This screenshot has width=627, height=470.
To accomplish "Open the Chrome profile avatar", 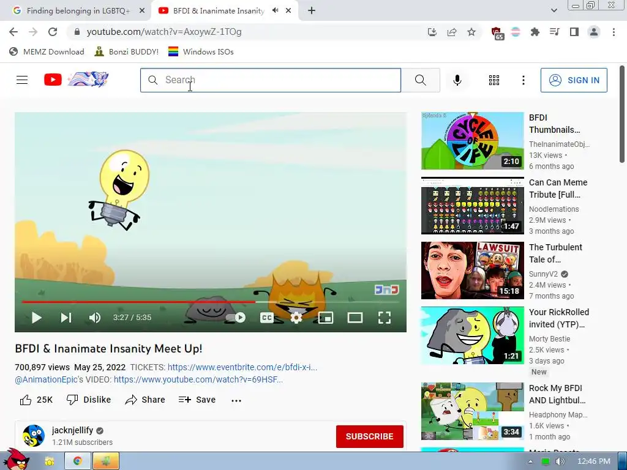I will tap(594, 32).
